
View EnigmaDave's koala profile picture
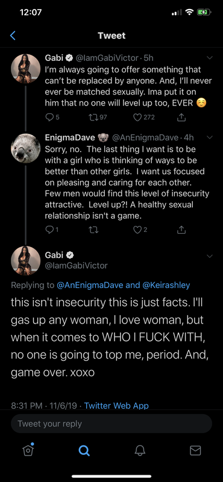coord(25,148)
